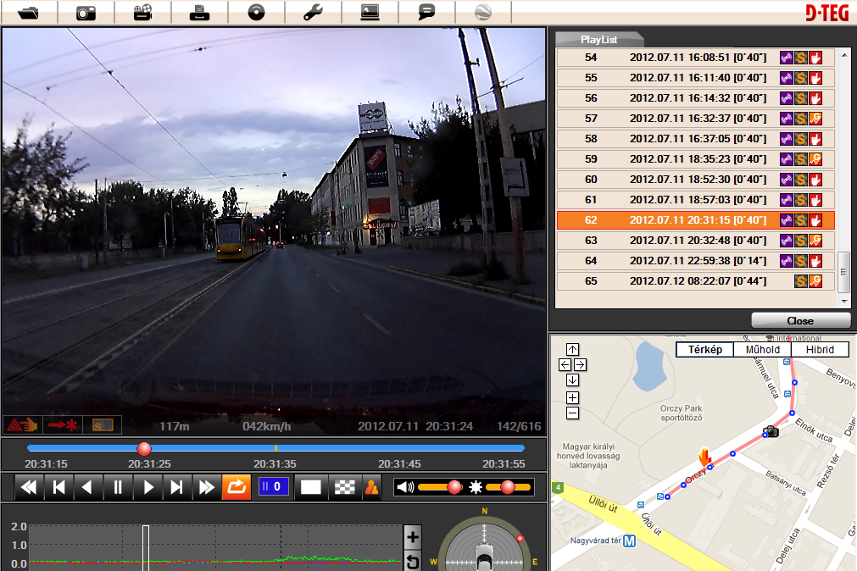Click the volume slider handle

point(454,487)
